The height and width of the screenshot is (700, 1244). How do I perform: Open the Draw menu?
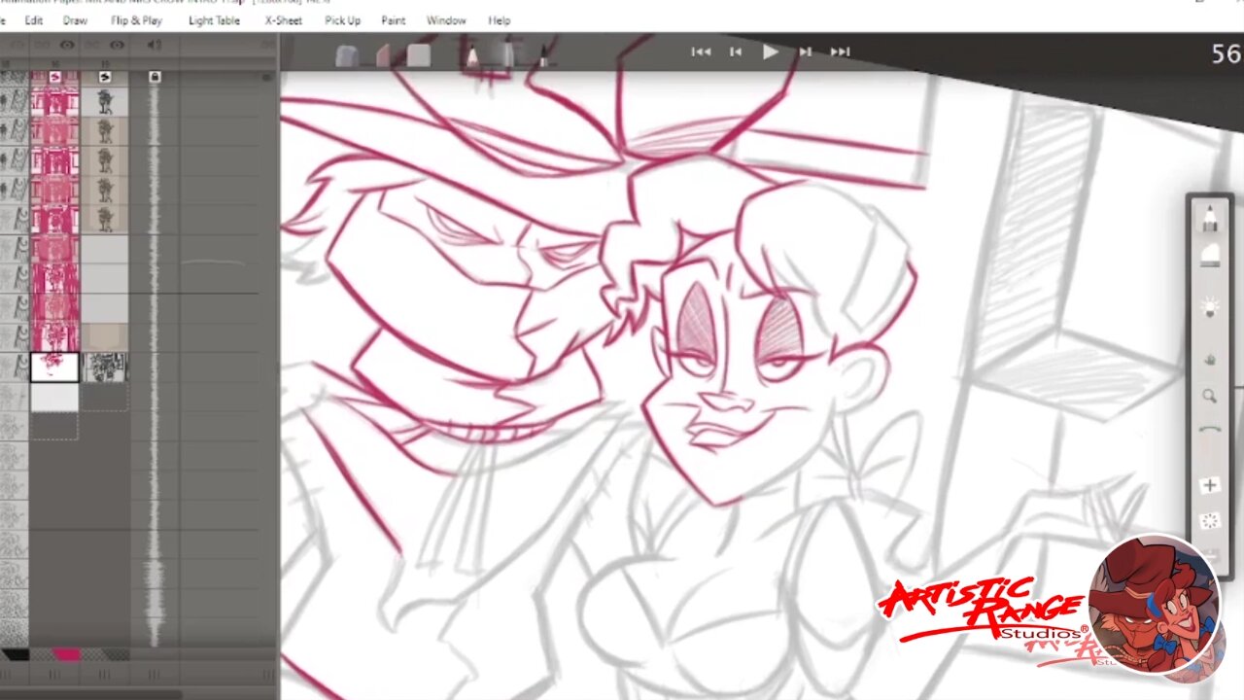pos(75,20)
